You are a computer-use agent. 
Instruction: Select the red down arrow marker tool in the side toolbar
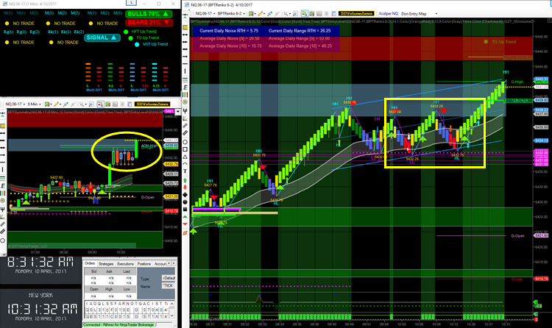185,188
